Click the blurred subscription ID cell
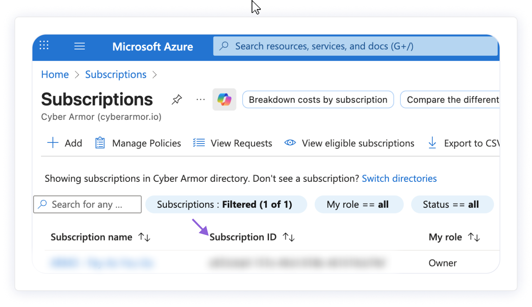 point(297,263)
